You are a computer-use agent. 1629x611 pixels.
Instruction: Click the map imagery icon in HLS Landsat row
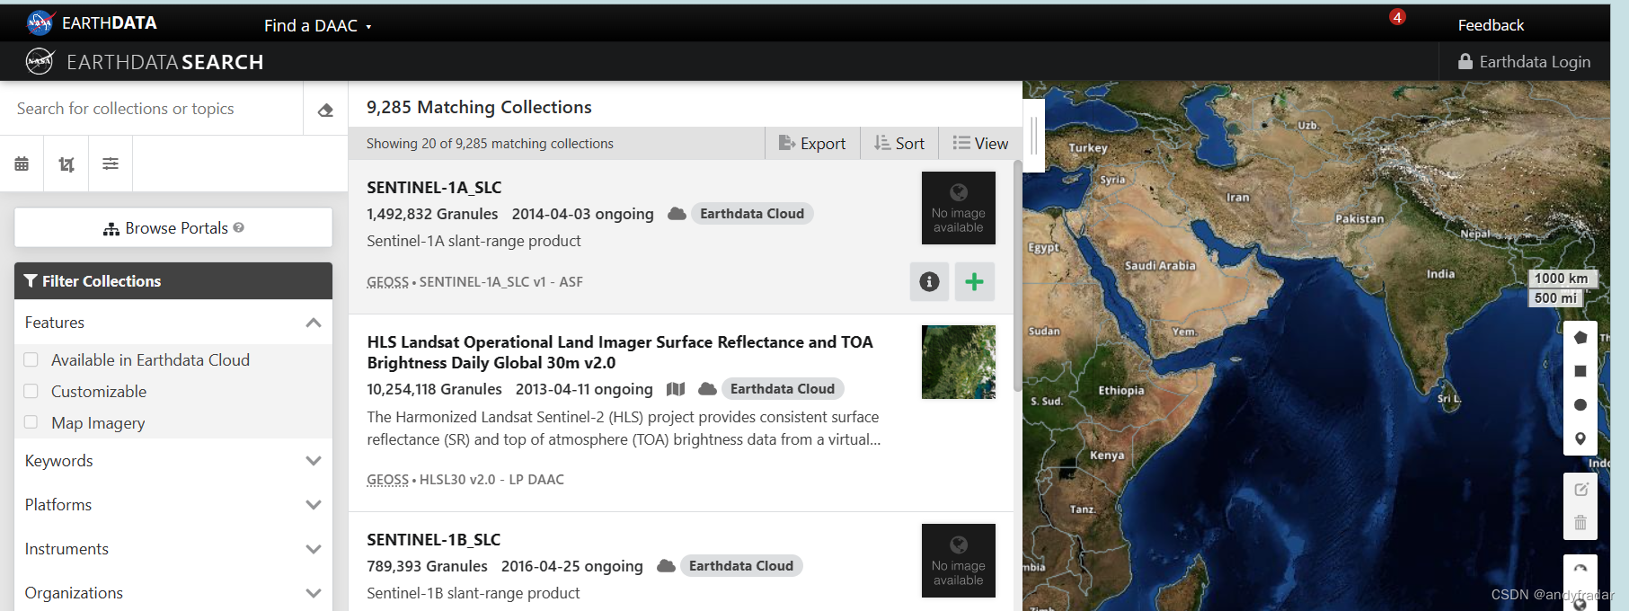click(676, 389)
